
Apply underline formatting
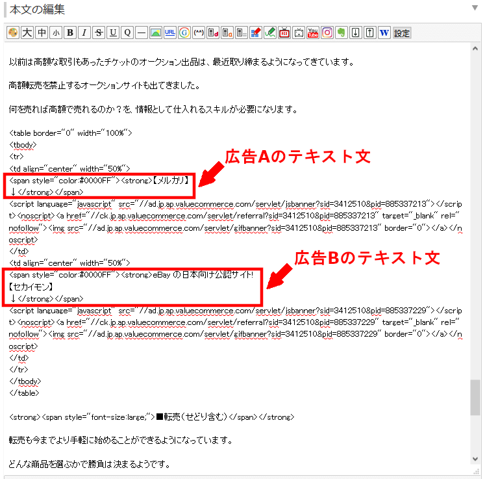[113, 32]
